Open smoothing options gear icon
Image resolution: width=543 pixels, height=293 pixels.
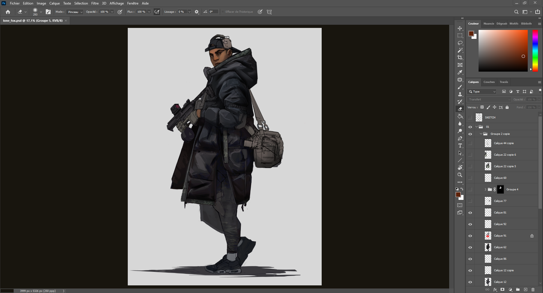[x=197, y=12]
